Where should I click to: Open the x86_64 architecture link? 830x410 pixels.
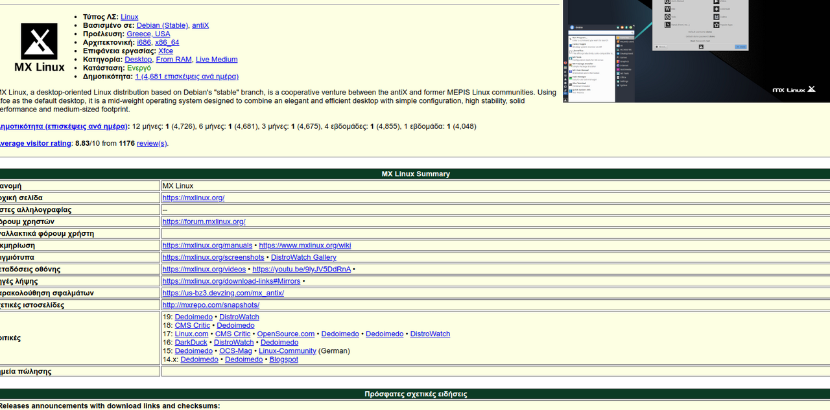167,42
